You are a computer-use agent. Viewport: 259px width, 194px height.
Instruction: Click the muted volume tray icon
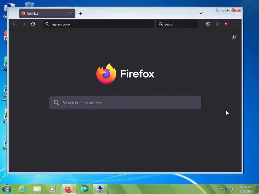pyautogui.click(x=233, y=189)
